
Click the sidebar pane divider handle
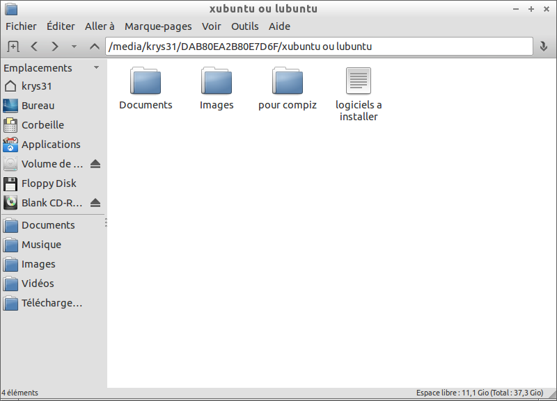click(x=106, y=223)
